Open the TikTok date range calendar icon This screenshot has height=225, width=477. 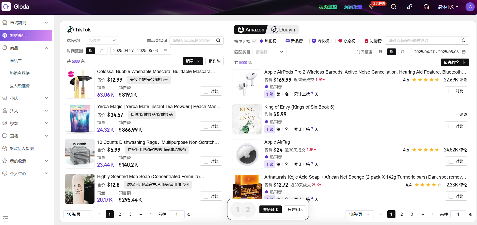pos(165,51)
